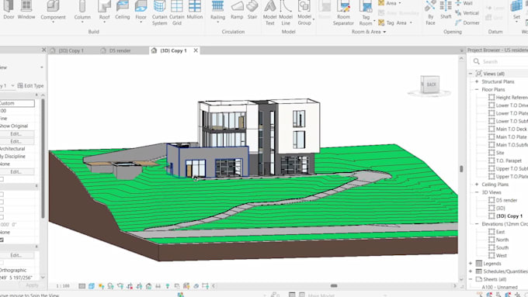The height and width of the screenshot is (297, 528).
Task: Collapse the Floor Plans node
Action: (477, 89)
